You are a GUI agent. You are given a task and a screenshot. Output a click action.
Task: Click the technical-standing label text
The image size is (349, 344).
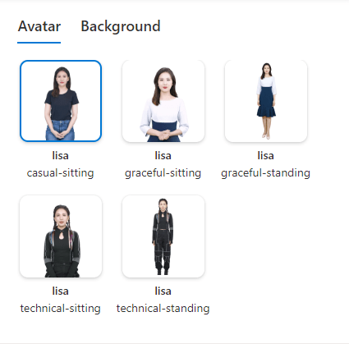pos(163,309)
